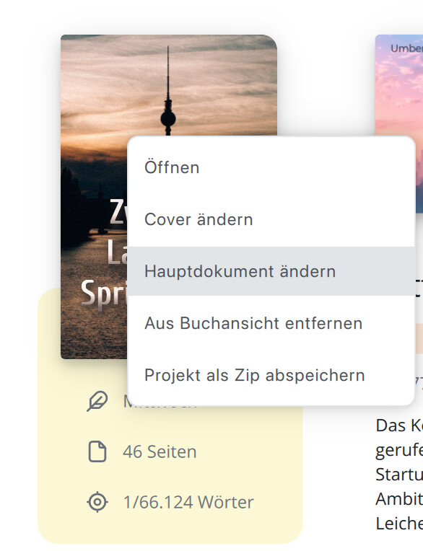Click the feather quill icon

click(x=97, y=401)
